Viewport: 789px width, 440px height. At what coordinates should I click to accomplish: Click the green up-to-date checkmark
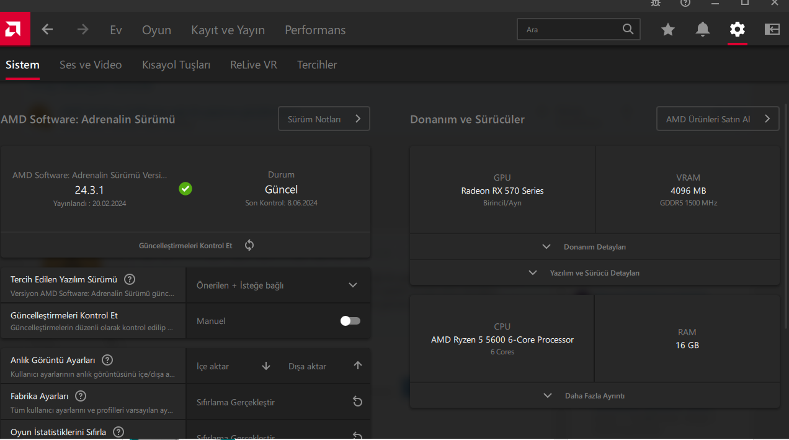point(185,189)
